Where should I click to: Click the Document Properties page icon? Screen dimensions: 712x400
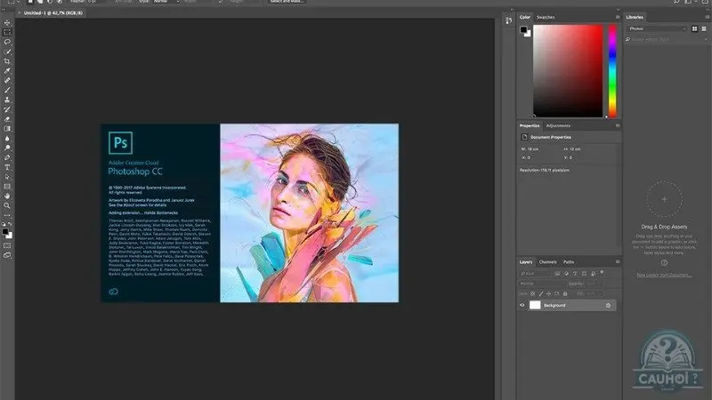[x=524, y=137]
